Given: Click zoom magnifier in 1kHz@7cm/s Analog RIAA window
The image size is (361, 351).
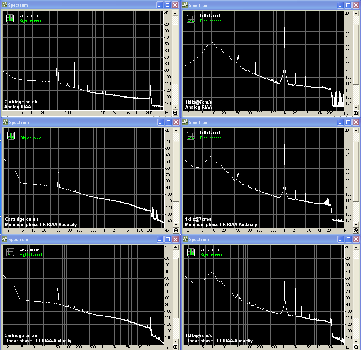Looking at the screenshot, I should click(356, 113).
